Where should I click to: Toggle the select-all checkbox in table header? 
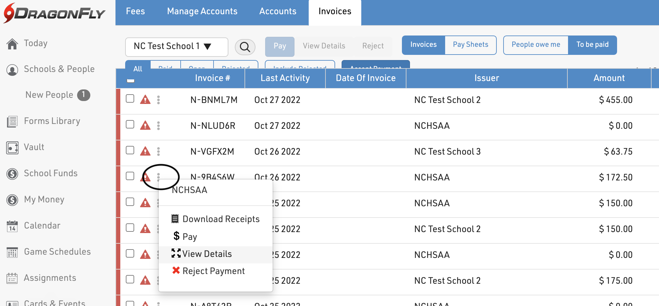pyautogui.click(x=131, y=80)
